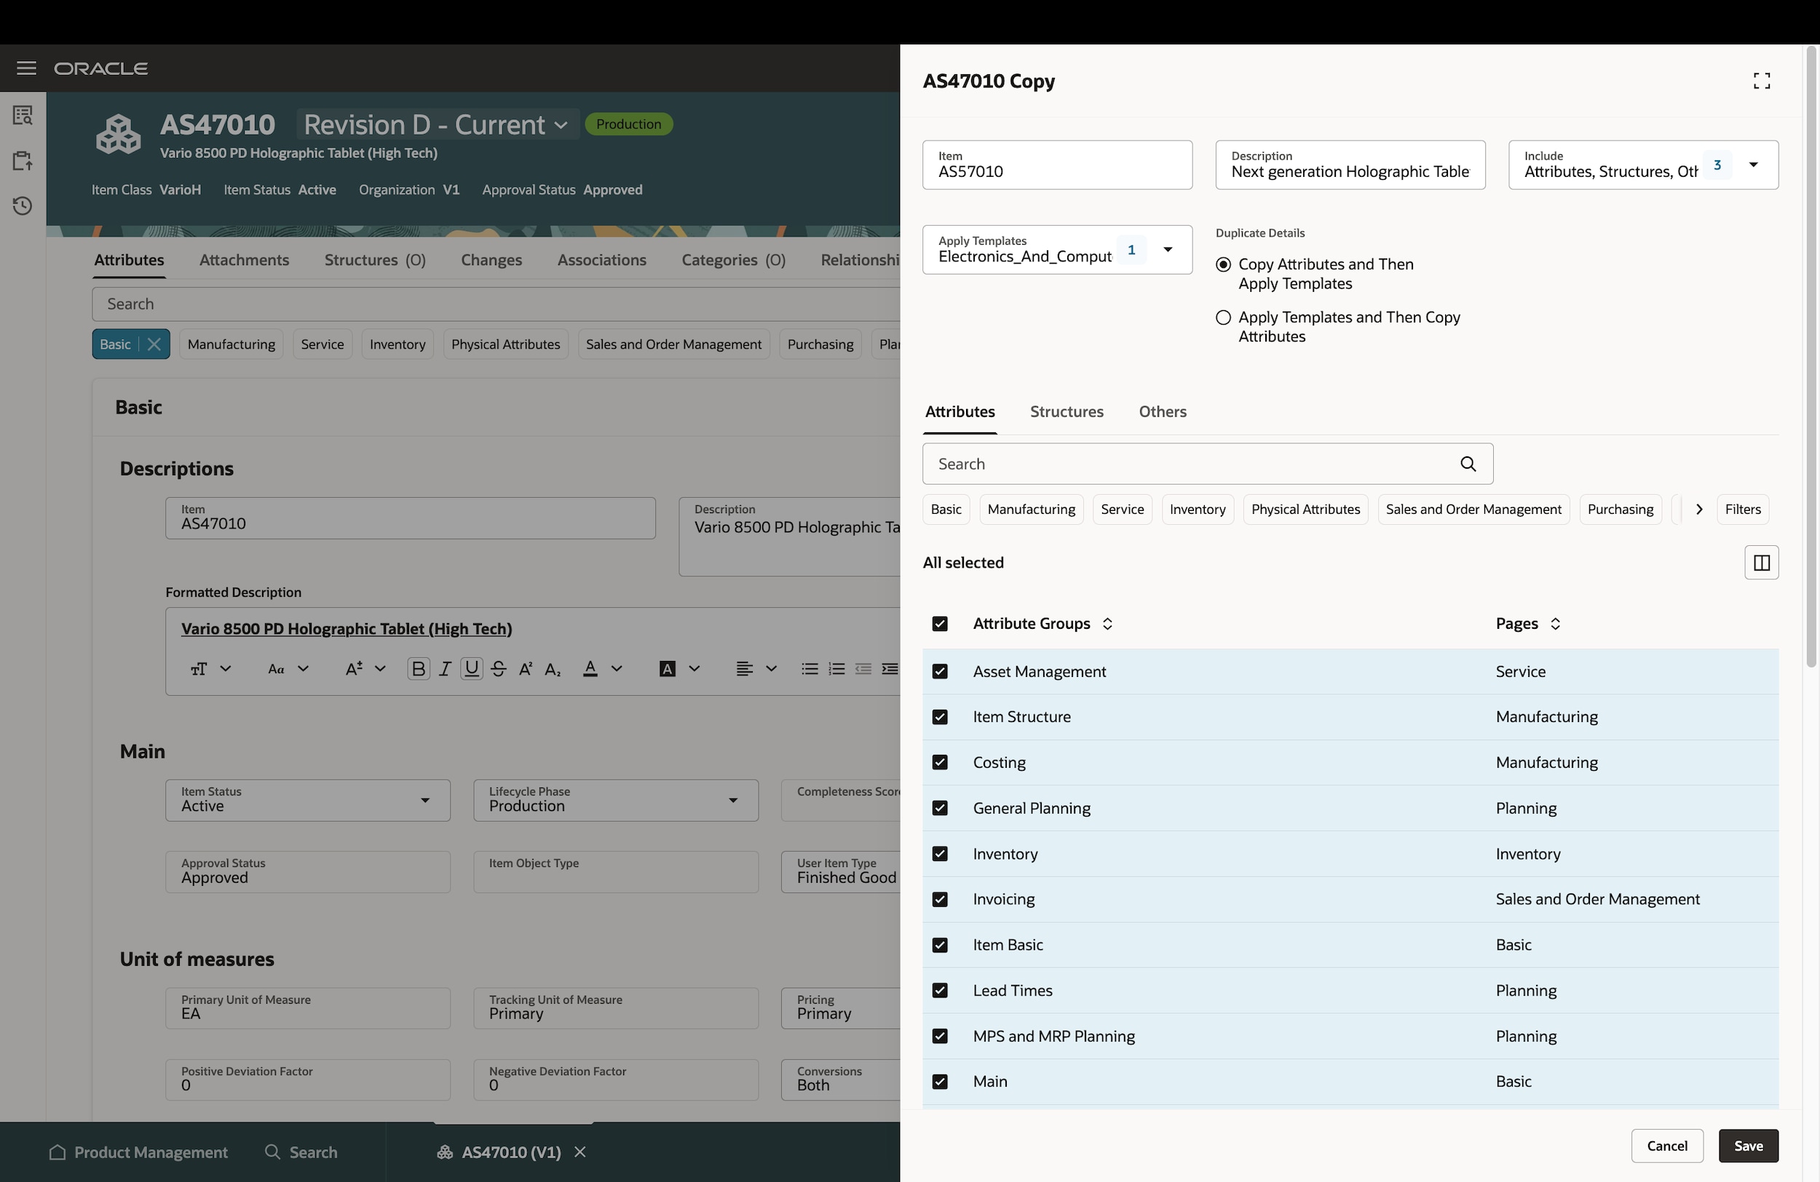Open the hamburger navigation menu
This screenshot has height=1182, width=1820.
coord(26,69)
